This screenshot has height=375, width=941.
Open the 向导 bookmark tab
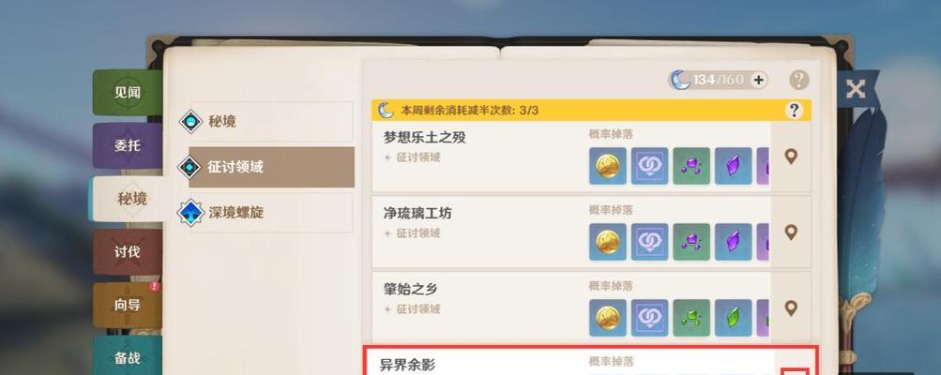tap(128, 305)
